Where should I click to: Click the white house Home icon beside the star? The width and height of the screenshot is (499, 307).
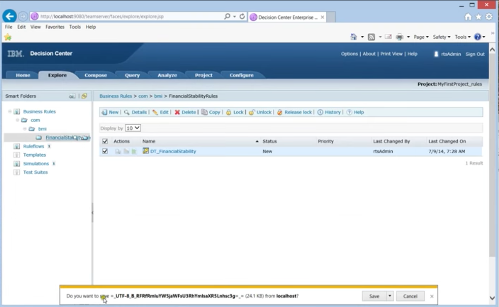pyautogui.click(x=468, y=16)
